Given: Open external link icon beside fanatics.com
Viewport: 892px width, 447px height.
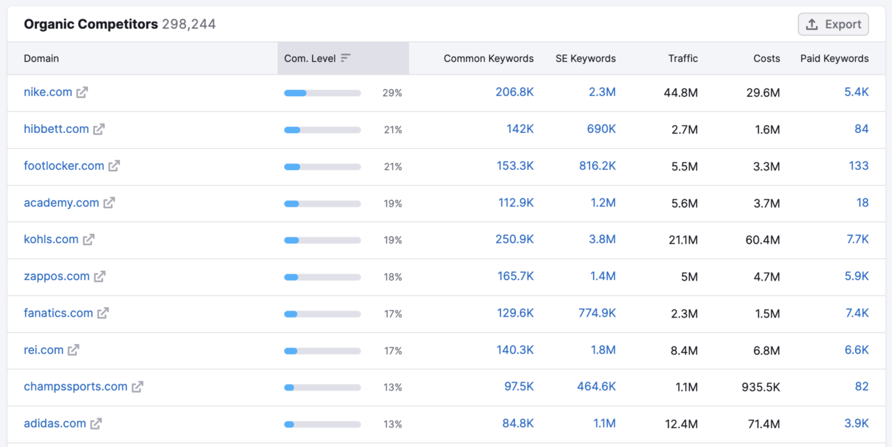Looking at the screenshot, I should [103, 313].
